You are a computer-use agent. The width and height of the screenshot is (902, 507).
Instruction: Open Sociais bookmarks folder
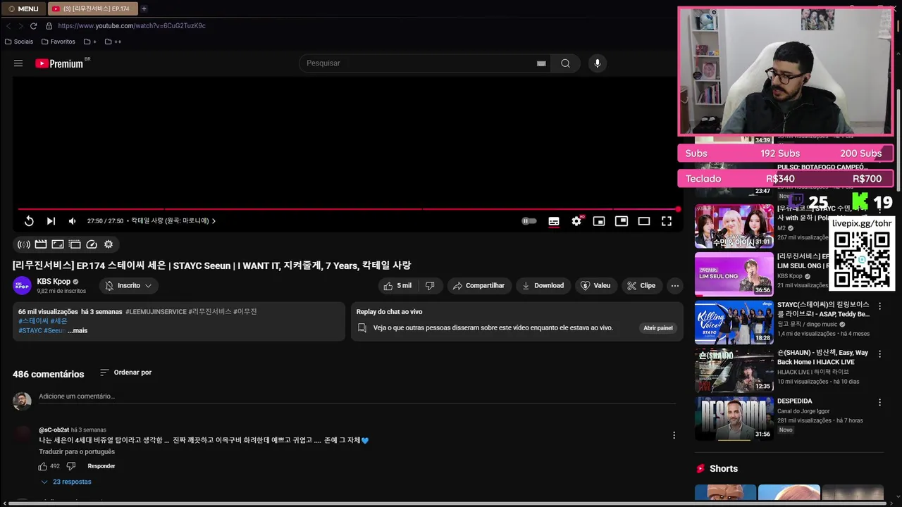(x=19, y=42)
